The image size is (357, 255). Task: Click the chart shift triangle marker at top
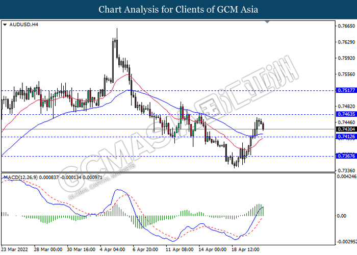pyautogui.click(x=267, y=22)
